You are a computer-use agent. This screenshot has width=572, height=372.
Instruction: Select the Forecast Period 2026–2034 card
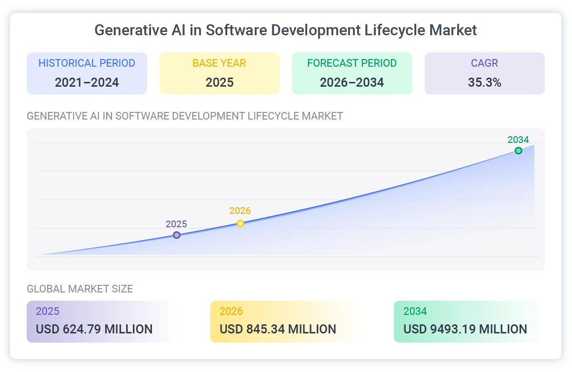point(352,73)
